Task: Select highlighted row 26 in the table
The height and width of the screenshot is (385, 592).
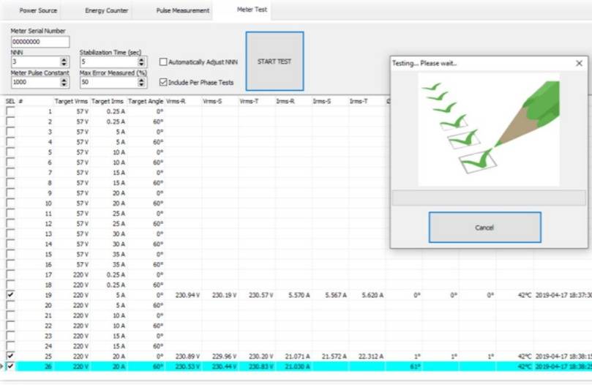Action: pyautogui.click(x=220, y=366)
